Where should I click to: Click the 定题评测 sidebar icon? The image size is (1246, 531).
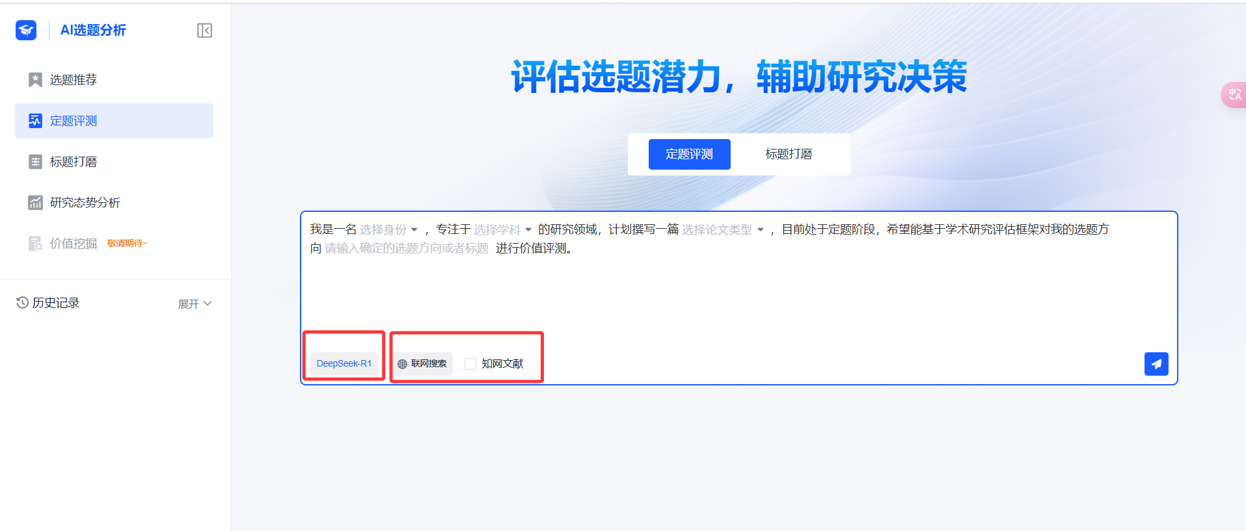(x=35, y=121)
